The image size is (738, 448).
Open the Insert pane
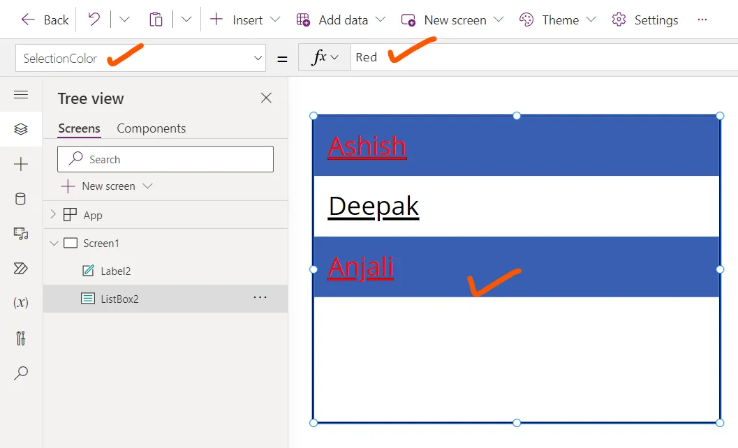coord(22,164)
